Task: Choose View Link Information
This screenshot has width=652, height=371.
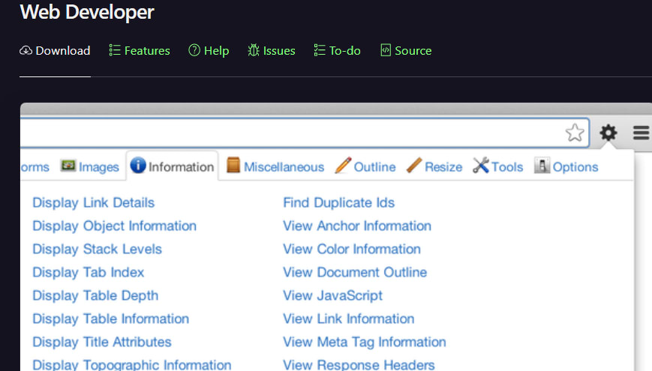Action: pos(349,319)
